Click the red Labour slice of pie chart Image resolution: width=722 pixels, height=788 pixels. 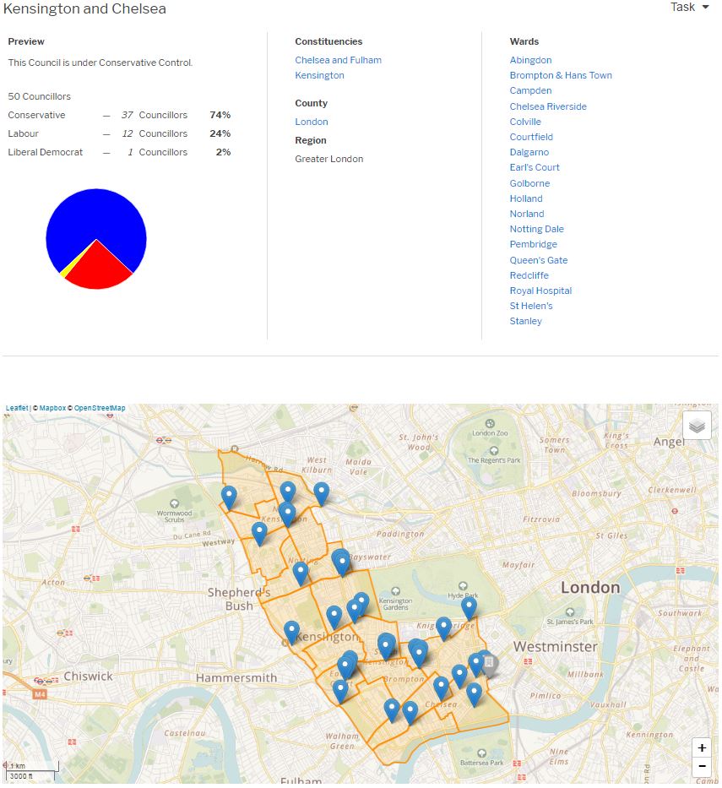[100, 269]
